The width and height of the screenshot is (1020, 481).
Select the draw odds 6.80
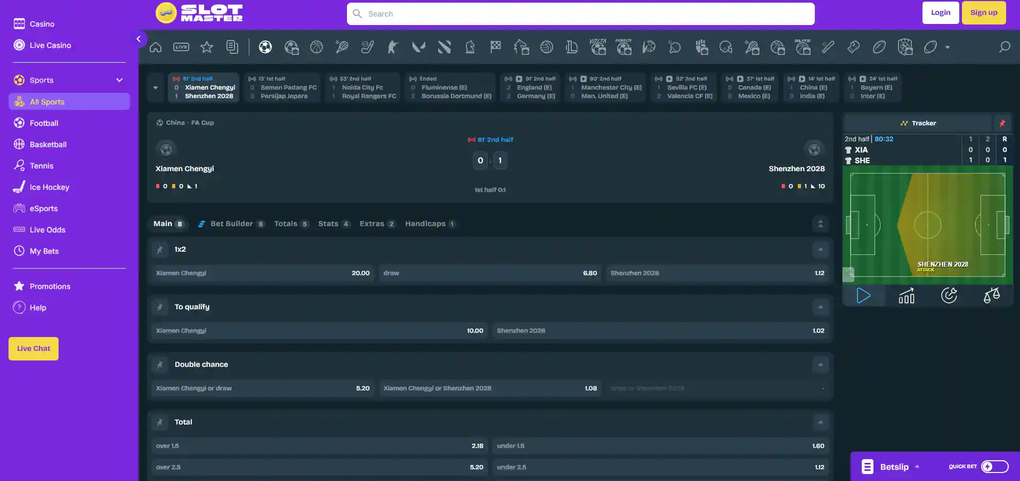[490, 273]
